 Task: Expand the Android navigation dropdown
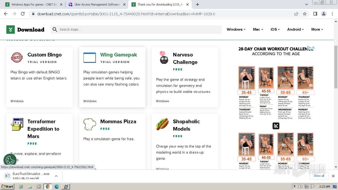point(295,30)
